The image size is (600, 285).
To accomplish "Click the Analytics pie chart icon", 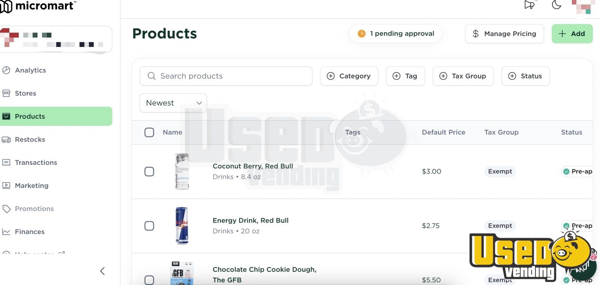I will coord(6,70).
